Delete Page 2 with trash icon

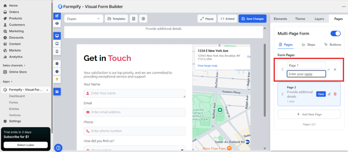335,94
